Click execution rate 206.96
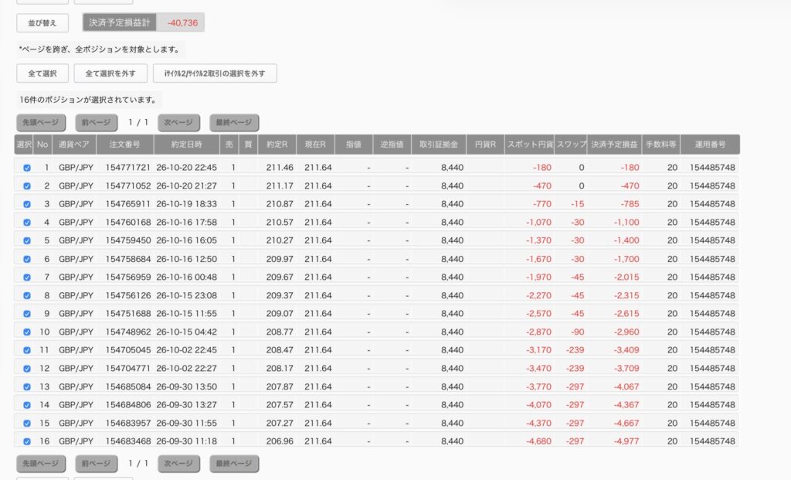This screenshot has height=480, width=791. tap(280, 441)
